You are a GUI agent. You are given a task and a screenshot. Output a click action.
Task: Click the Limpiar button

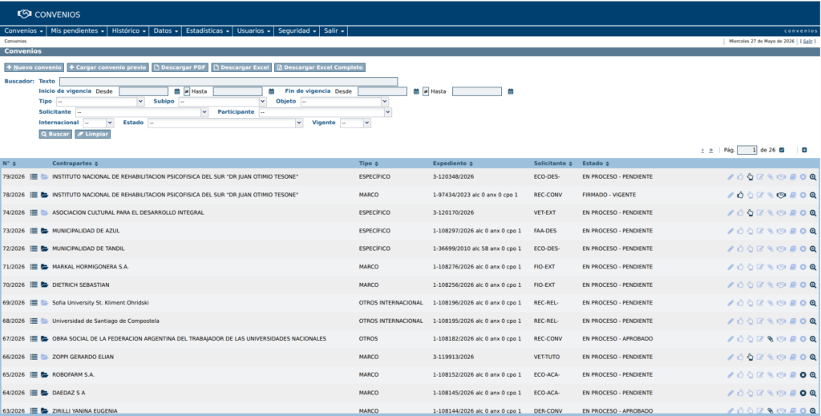coord(93,134)
